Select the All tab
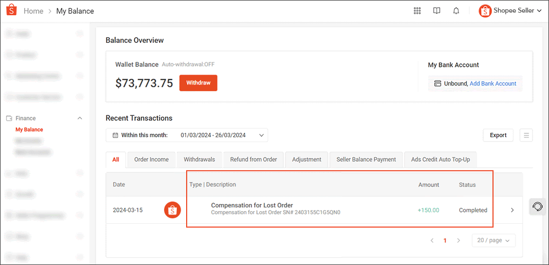The height and width of the screenshot is (265, 549). (115, 159)
